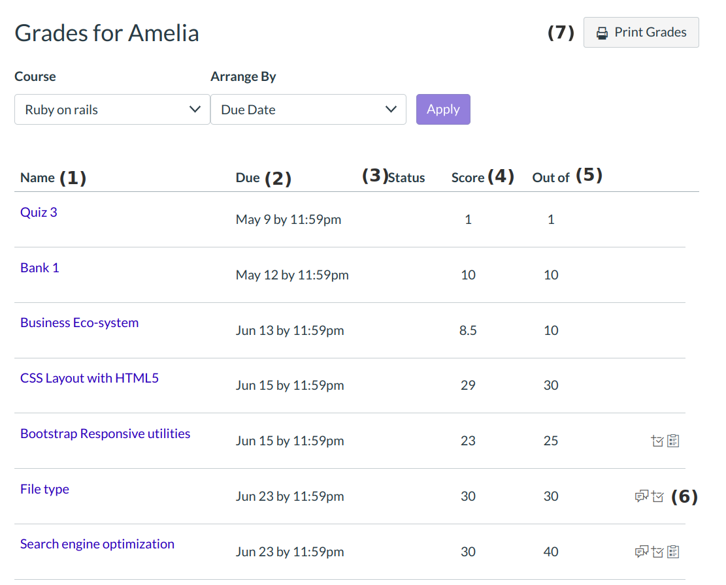Click the Due column header
This screenshot has height=585, width=726.
[x=248, y=178]
